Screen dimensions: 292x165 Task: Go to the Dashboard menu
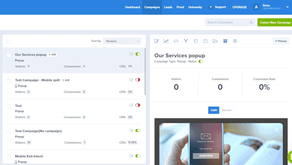pyautogui.click(x=132, y=7)
